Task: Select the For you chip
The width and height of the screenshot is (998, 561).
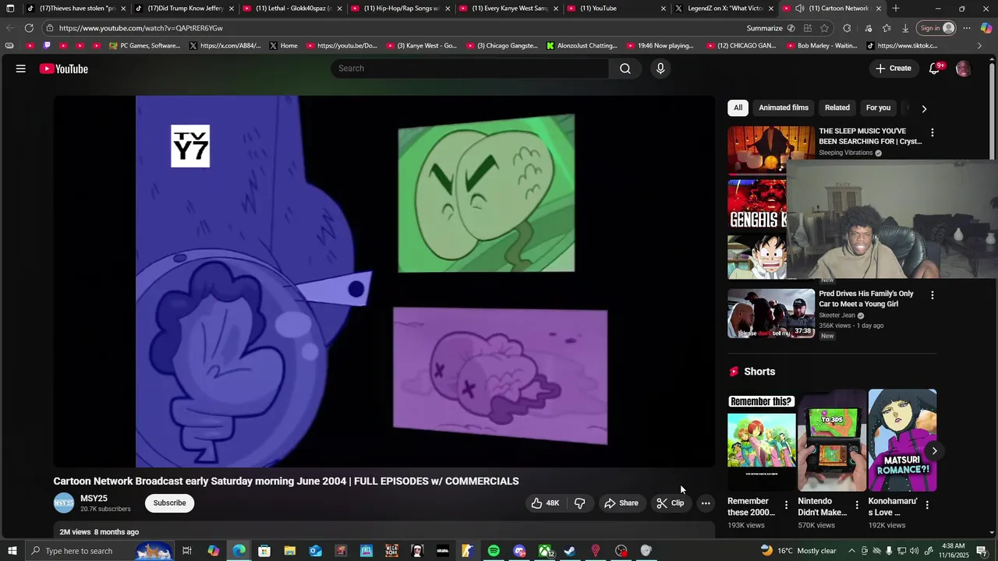Action: click(878, 108)
